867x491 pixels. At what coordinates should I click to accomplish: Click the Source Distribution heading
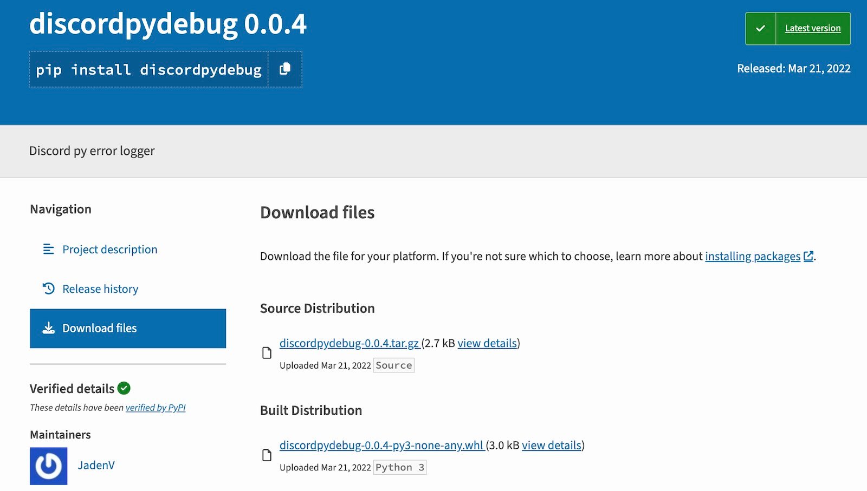coord(318,309)
